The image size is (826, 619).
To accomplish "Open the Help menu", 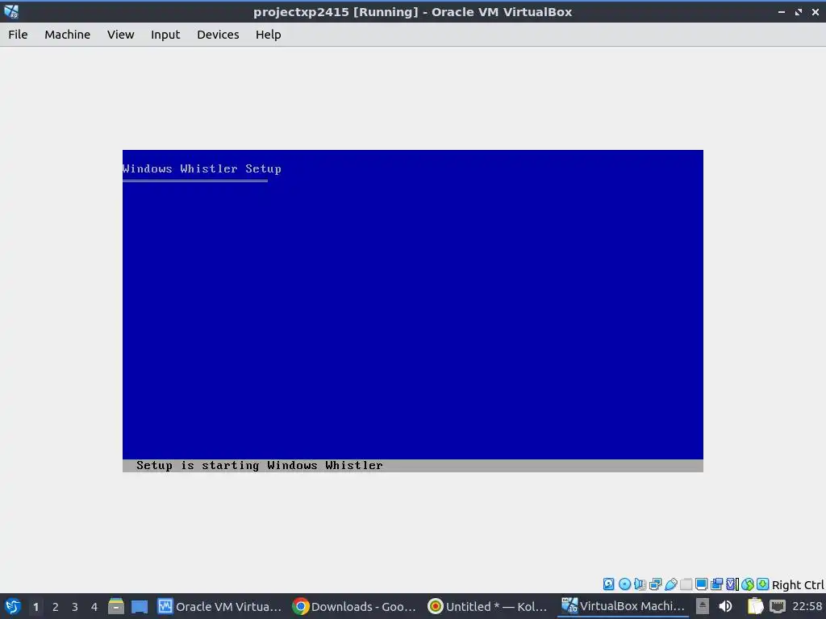I will click(268, 35).
